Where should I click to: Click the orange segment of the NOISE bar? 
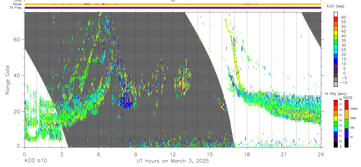[x=346, y=114]
